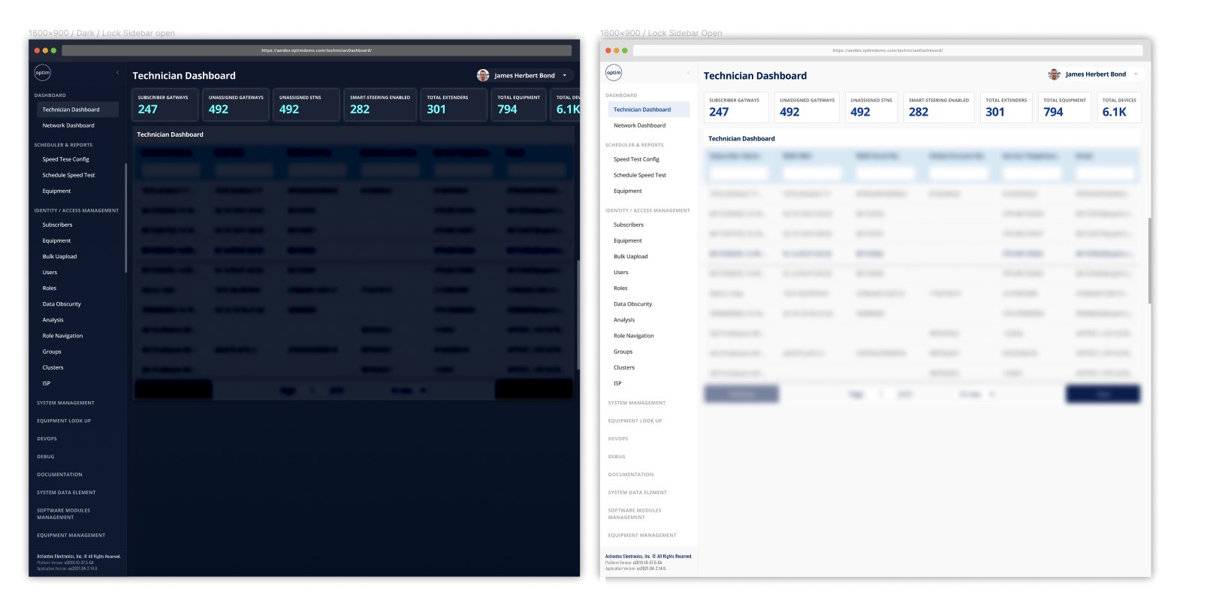
Task: Expand Equipment Look Up in the dark sidebar
Action: coord(64,421)
